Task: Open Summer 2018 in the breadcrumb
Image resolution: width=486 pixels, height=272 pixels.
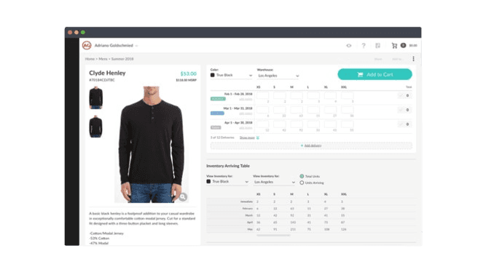Action: pos(122,59)
